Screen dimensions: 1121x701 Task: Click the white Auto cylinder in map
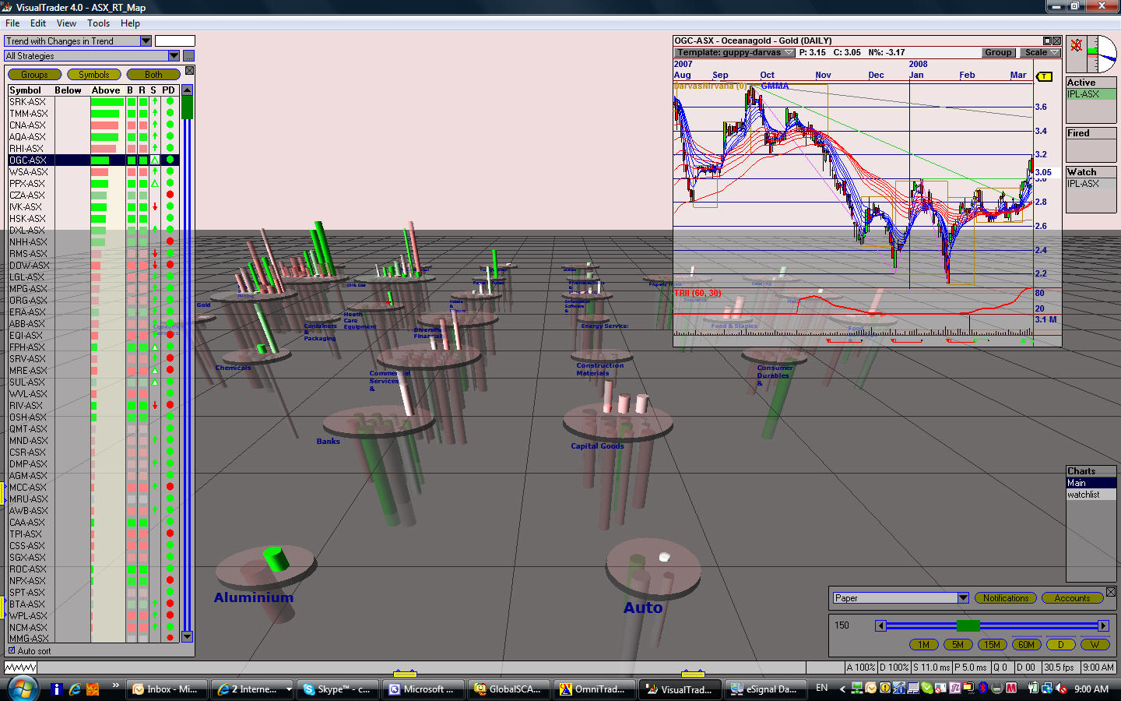coord(664,557)
